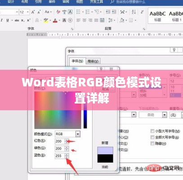Open the 开发工具 ribbon tab
183x180 pixels.
[96, 2]
